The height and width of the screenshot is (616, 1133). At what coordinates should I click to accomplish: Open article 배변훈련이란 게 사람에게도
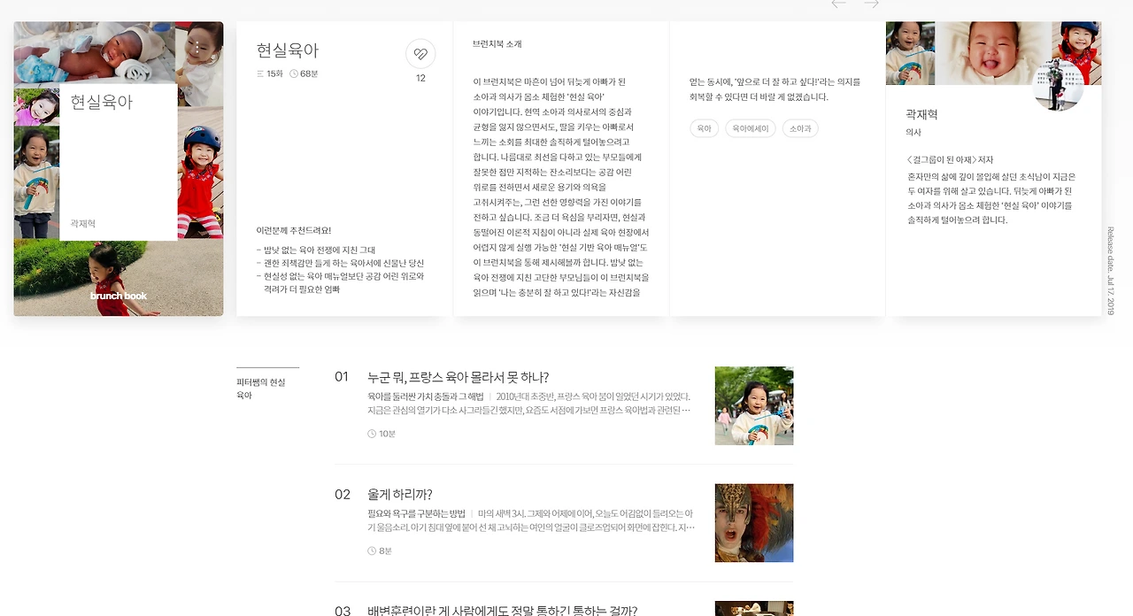tap(502, 610)
